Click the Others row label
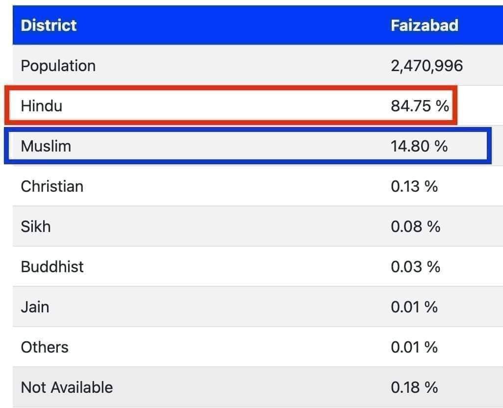Screen dimensions: 503x408 tap(45, 347)
